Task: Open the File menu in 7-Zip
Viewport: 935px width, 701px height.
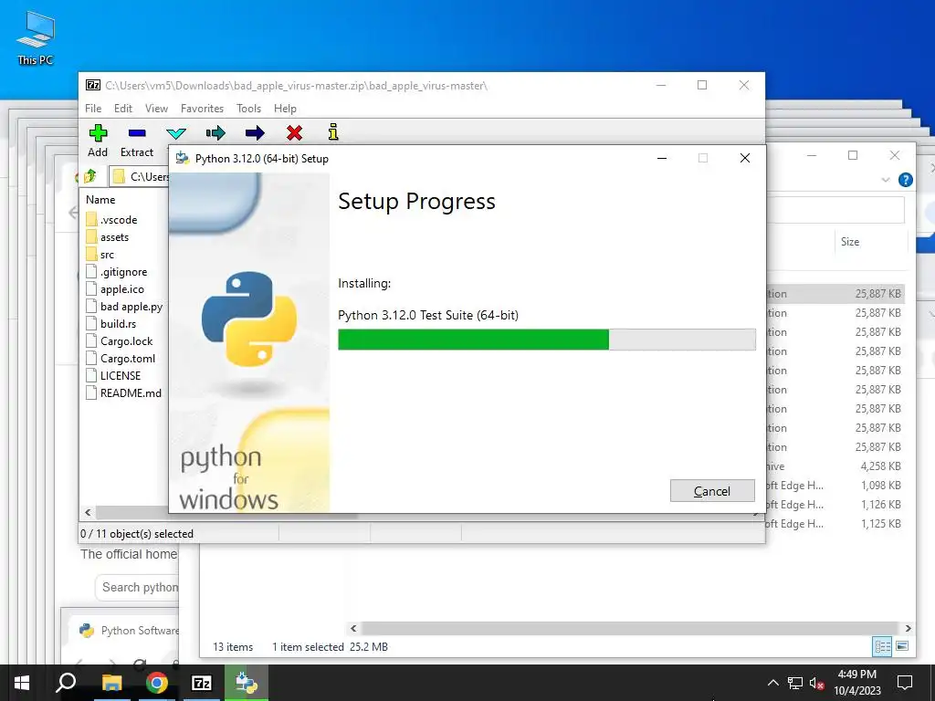Action: coord(93,109)
